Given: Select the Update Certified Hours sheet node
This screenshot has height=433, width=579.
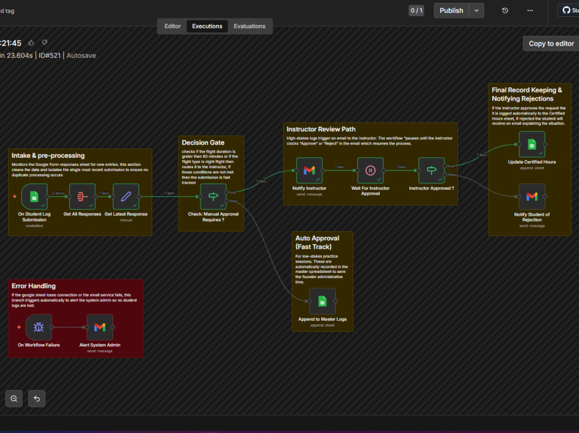Looking at the screenshot, I should (x=532, y=144).
